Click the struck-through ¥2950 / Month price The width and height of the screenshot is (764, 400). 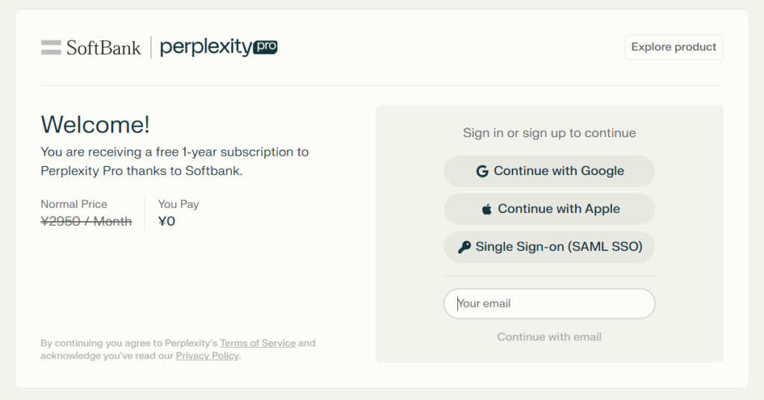[x=86, y=221]
